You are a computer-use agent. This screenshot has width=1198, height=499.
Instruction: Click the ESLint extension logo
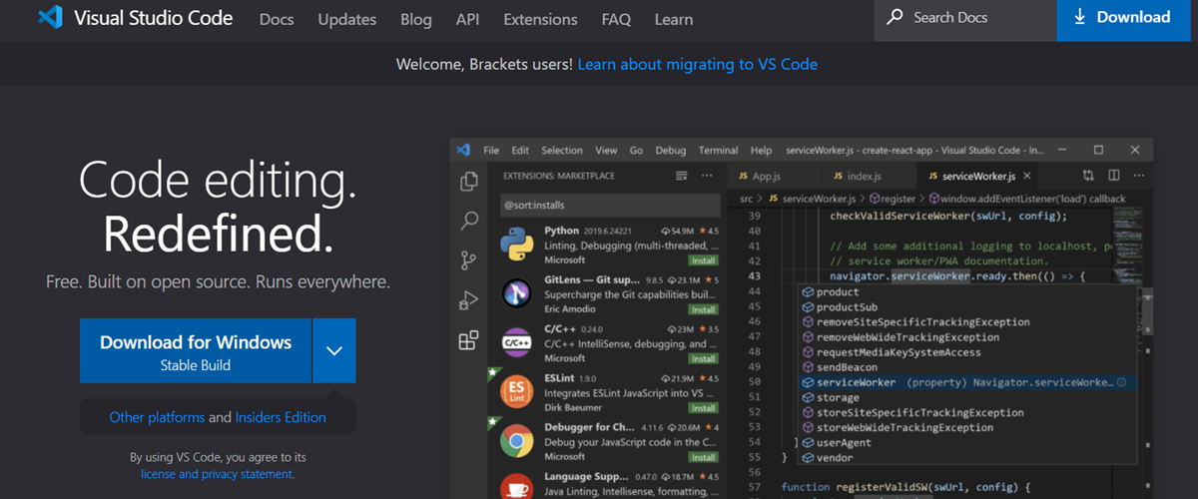[516, 392]
